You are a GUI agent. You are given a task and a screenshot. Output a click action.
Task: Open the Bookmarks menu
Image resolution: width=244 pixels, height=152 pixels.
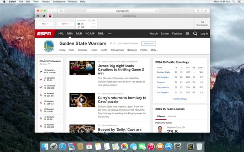59,2
